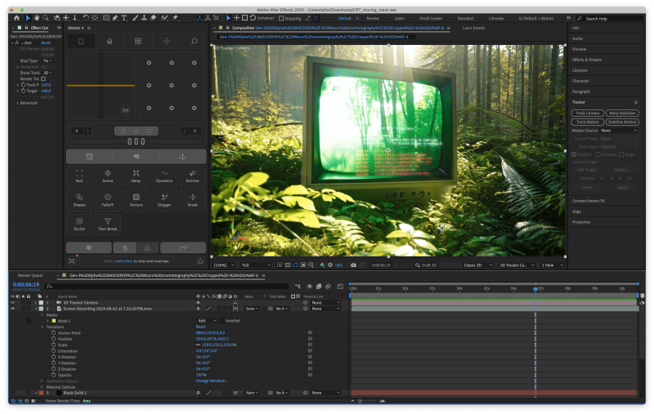This screenshot has width=654, height=414.
Task: Expand the Mask 1 properties
Action: pyautogui.click(x=47, y=321)
